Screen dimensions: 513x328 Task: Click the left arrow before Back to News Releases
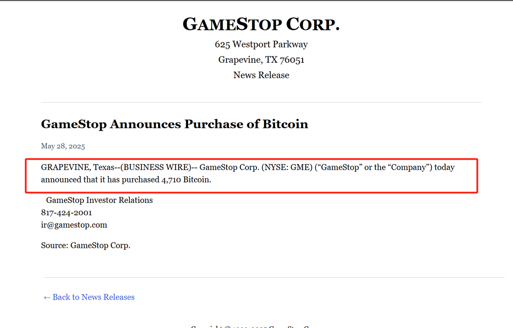coord(47,297)
